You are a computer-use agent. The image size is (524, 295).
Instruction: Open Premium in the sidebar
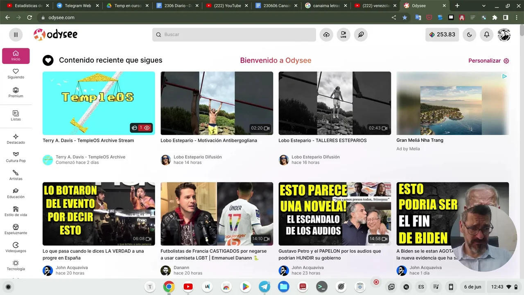point(16,92)
